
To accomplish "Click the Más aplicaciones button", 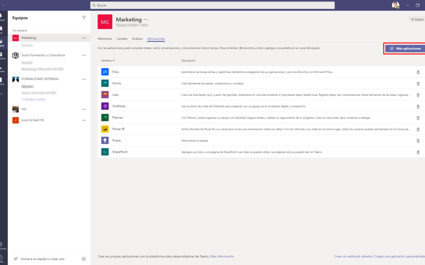I will coord(405,49).
